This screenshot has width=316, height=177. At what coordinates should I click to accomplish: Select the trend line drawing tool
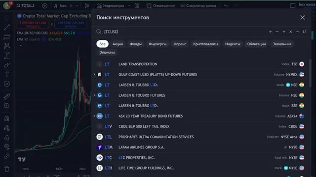[x=7, y=27]
